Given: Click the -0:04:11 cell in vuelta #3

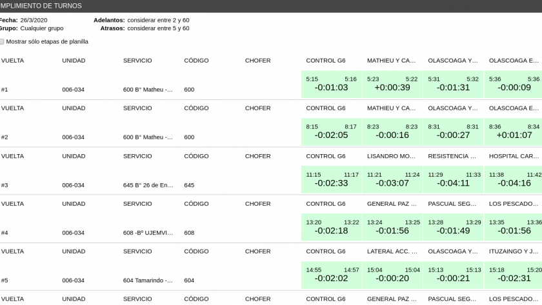Looking at the screenshot, I should tap(453, 183).
